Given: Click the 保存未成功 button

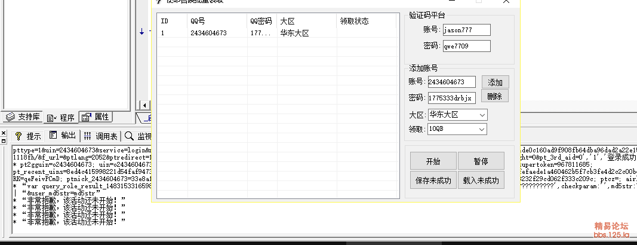Looking at the screenshot, I should click(433, 180).
